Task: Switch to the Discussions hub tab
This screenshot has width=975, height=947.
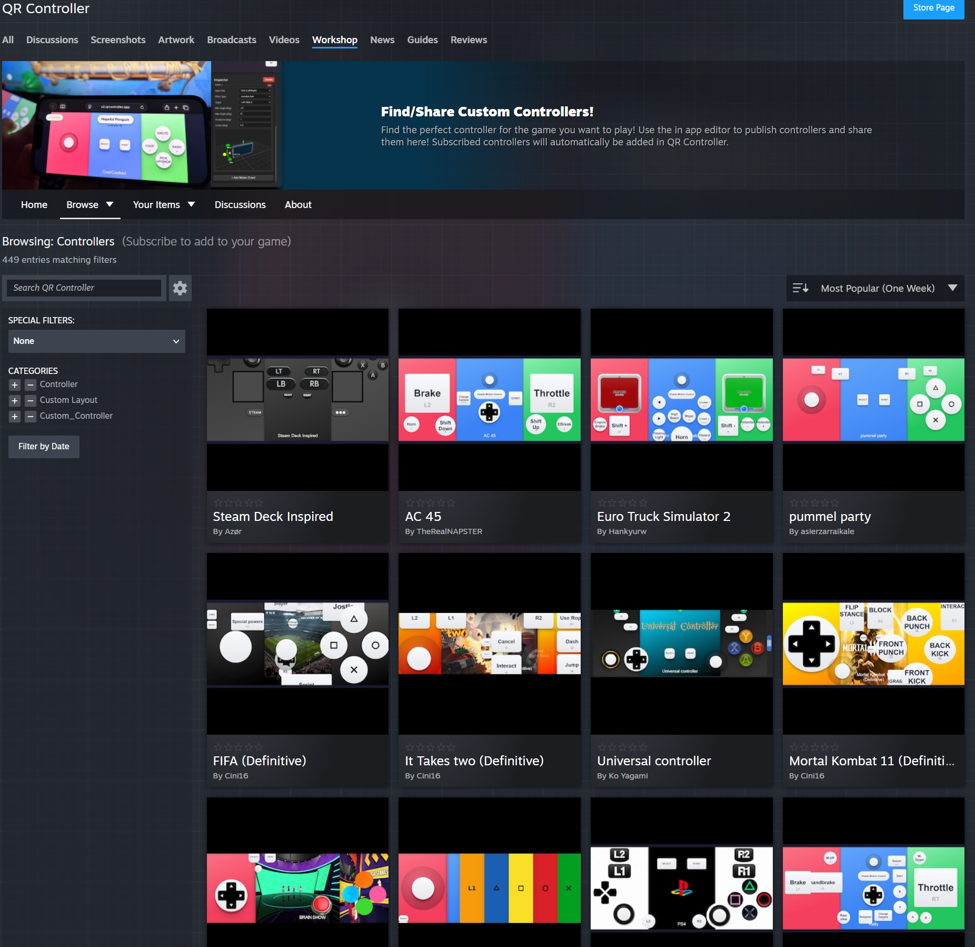Action: tap(52, 40)
